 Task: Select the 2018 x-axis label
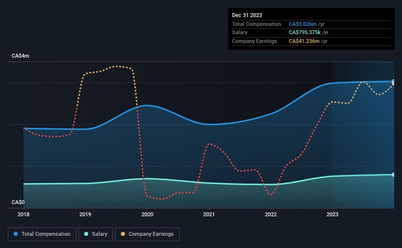[x=24, y=214]
